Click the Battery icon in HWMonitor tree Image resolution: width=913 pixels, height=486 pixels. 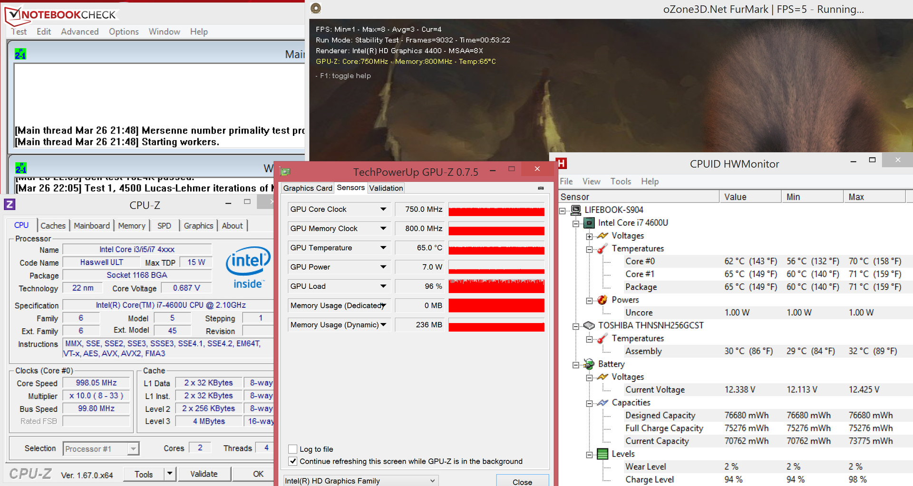point(589,364)
